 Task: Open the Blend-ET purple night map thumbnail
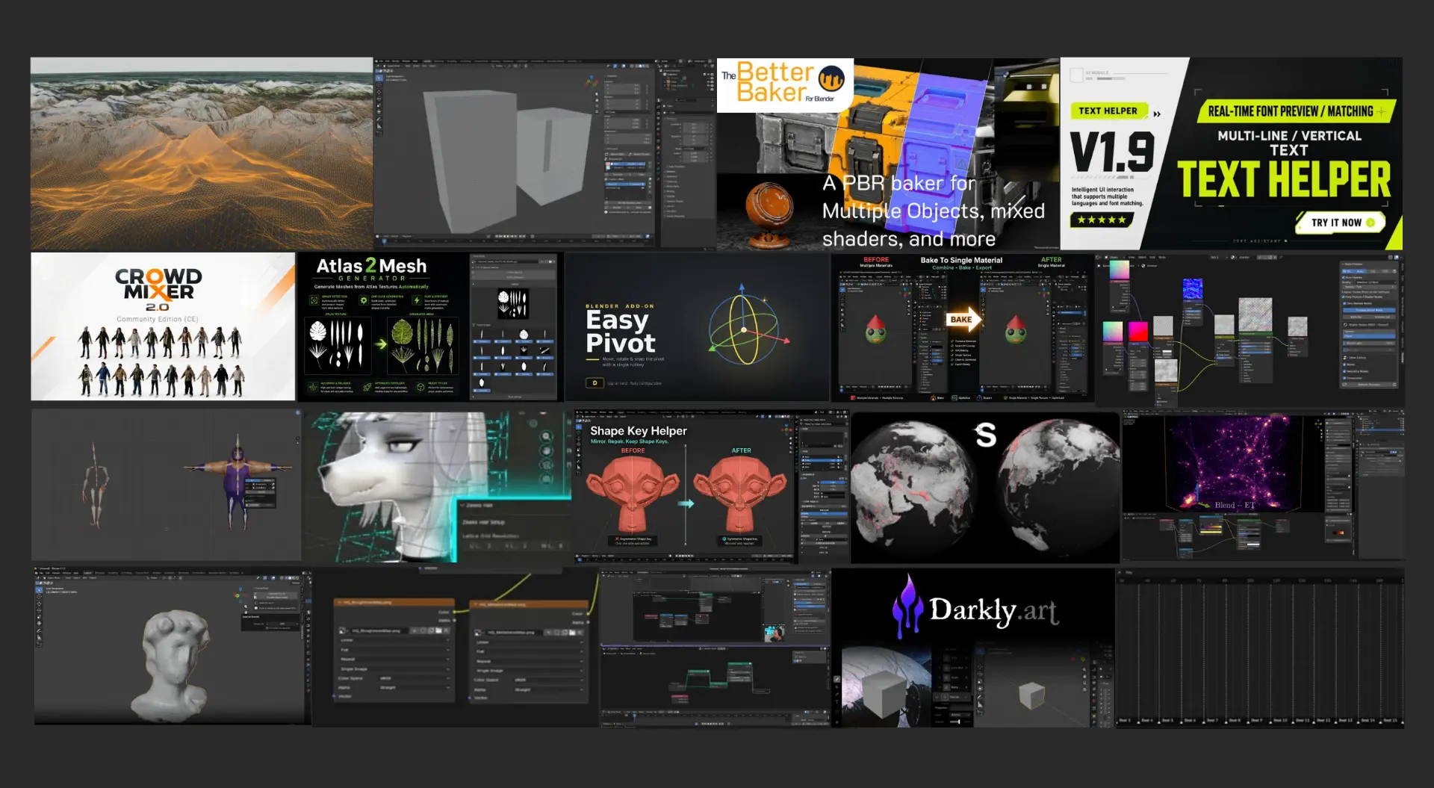[1263, 484]
